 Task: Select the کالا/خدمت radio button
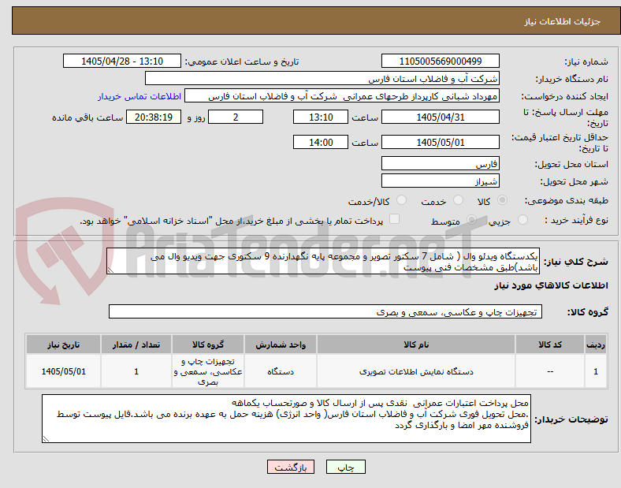click(x=402, y=200)
